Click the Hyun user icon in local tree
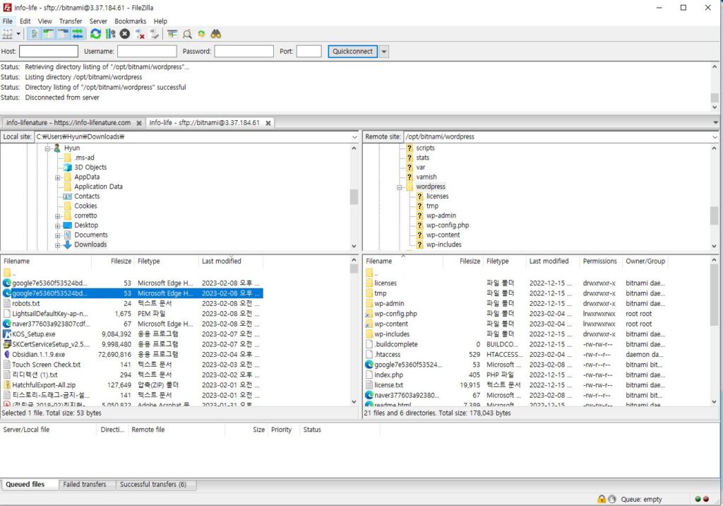Viewport: 723px width, 506px height. point(57,148)
